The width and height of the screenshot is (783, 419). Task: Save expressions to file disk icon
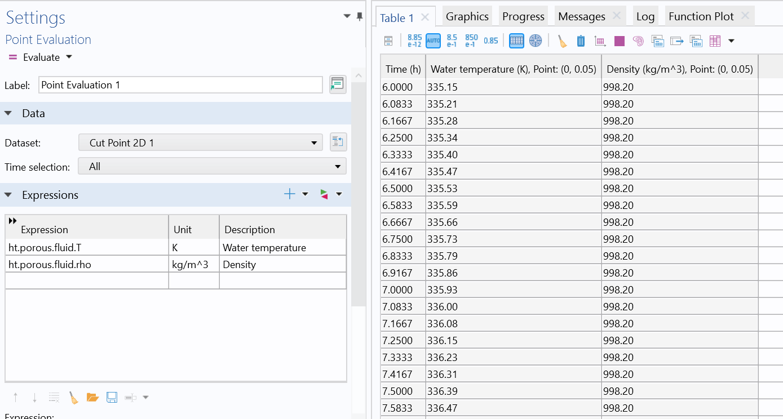click(x=112, y=398)
